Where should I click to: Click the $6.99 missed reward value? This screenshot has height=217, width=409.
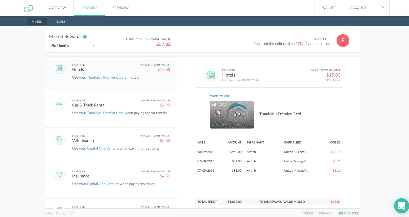click(165, 105)
